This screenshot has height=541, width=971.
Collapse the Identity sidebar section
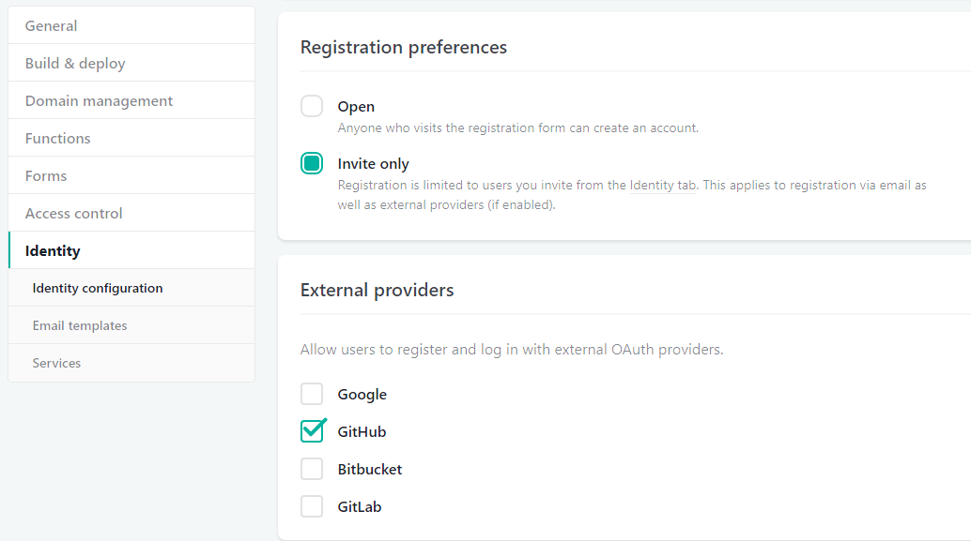pyautogui.click(x=53, y=250)
